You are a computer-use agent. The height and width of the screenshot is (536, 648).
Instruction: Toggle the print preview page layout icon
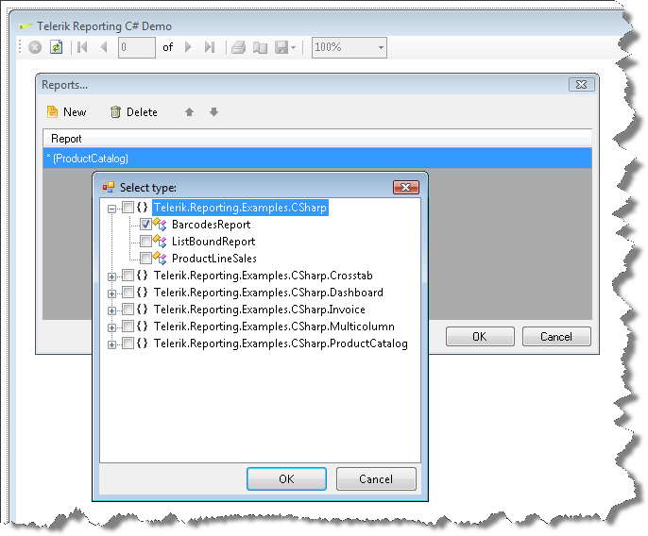tap(260, 48)
